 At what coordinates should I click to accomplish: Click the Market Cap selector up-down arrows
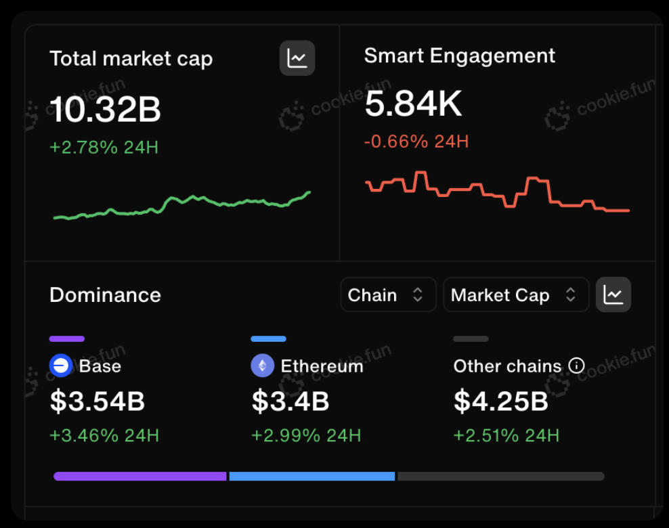pos(570,294)
